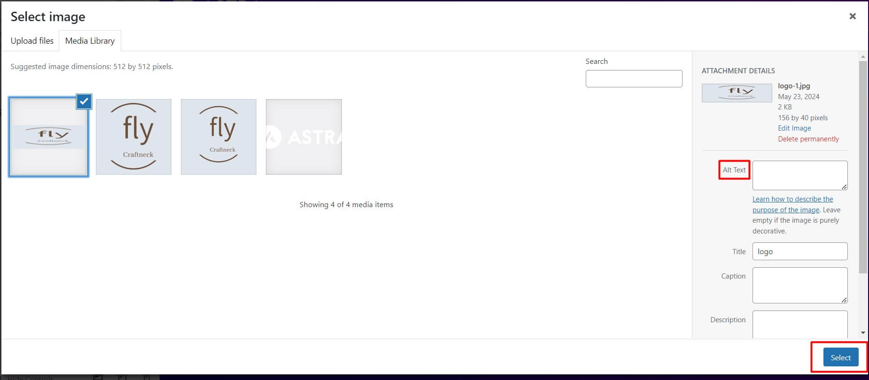Open Learn how to describe the purpose link
This screenshot has height=380, width=869.
pyautogui.click(x=792, y=204)
